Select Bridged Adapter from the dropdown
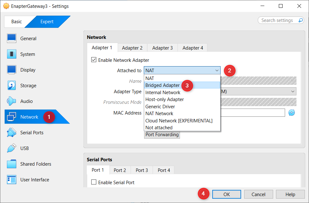Image resolution: width=309 pixels, height=203 pixels. tap(162, 85)
